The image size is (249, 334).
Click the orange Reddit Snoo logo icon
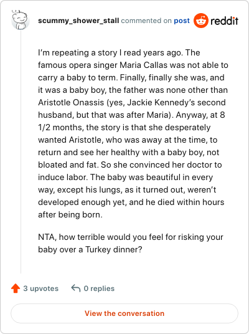(x=200, y=21)
